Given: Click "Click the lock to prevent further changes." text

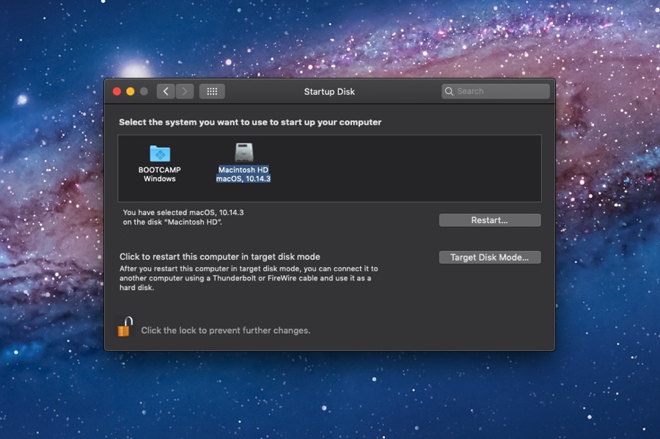Looking at the screenshot, I should pyautogui.click(x=226, y=330).
